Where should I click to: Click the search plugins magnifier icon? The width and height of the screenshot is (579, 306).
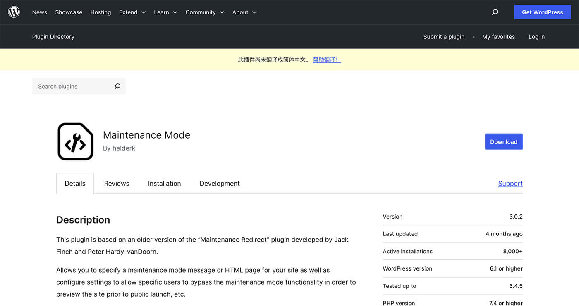[117, 86]
